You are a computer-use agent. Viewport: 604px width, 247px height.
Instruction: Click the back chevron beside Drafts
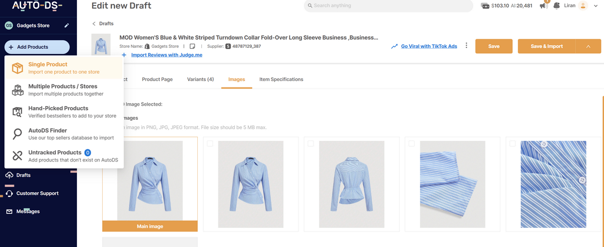94,24
